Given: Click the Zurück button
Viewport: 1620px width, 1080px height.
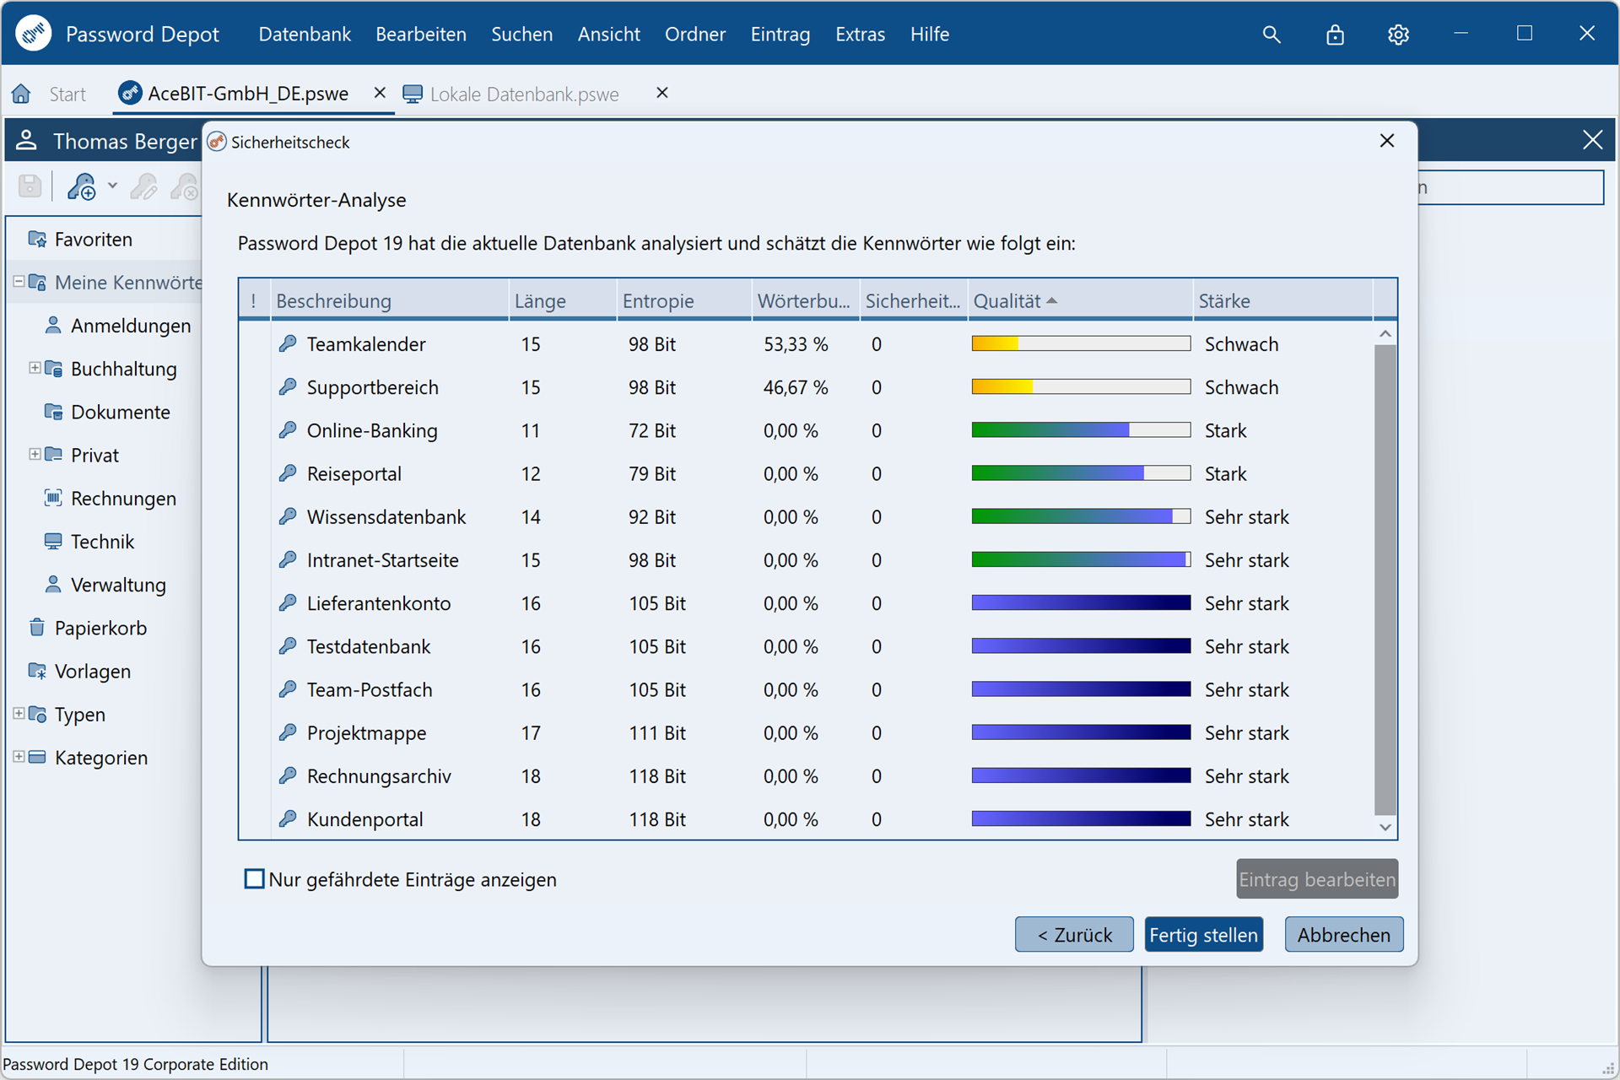Looking at the screenshot, I should tap(1074, 934).
